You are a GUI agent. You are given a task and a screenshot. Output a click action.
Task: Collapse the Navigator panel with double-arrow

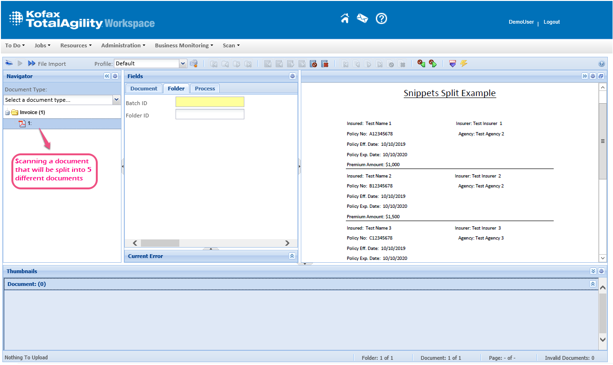point(107,76)
